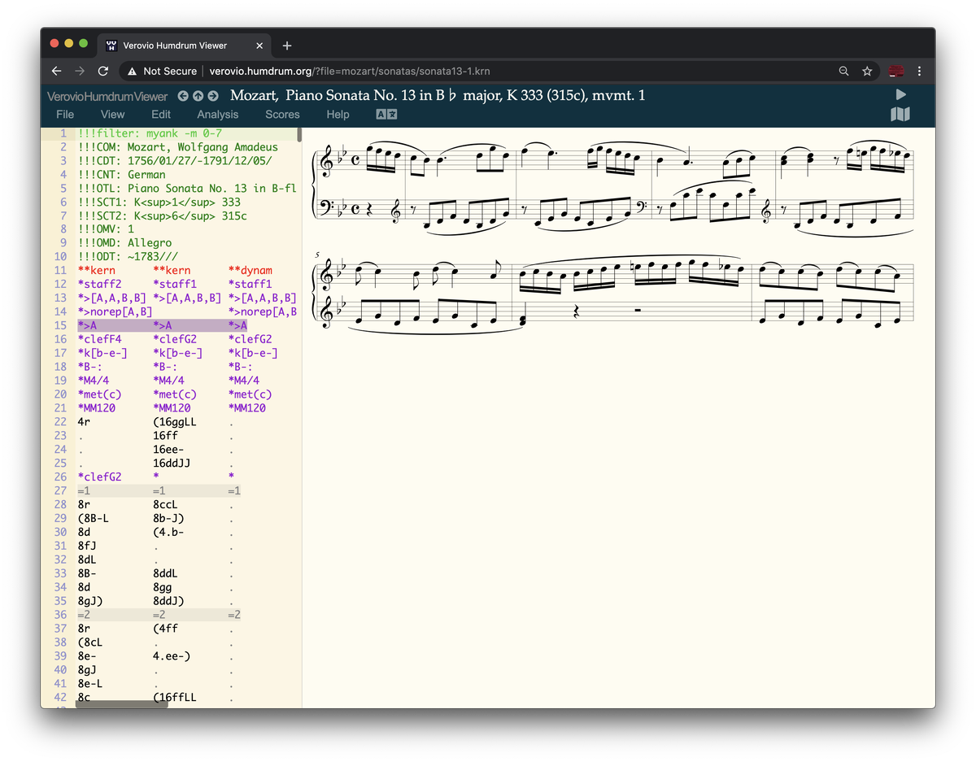The height and width of the screenshot is (762, 976).
Task: Open the View menu
Action: pyautogui.click(x=112, y=115)
